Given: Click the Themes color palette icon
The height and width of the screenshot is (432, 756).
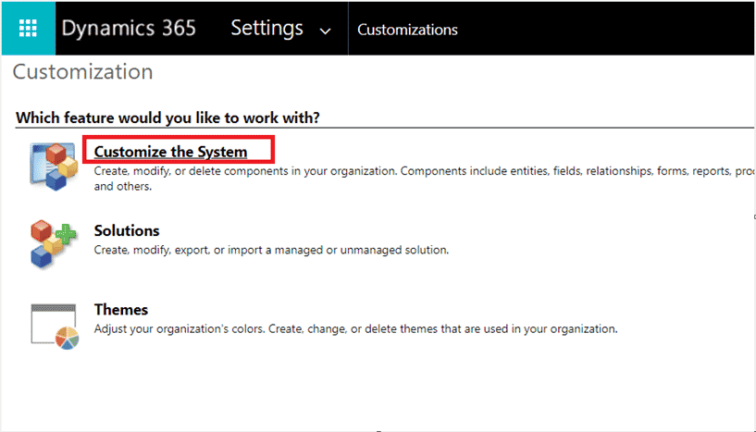Looking at the screenshot, I should coord(54,327).
